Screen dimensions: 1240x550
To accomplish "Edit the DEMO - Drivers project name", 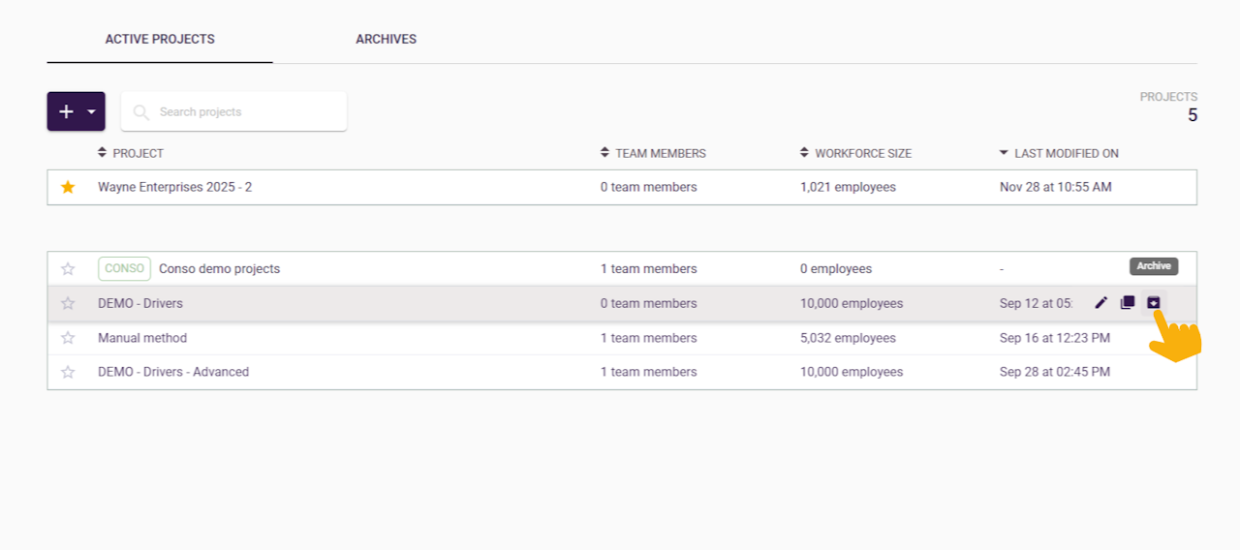I will pos(1100,303).
